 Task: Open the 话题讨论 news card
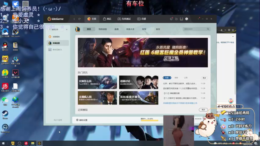click(x=139, y=82)
